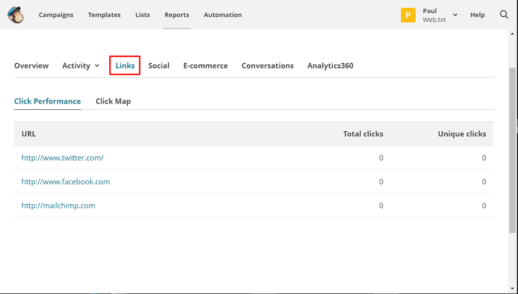The image size is (518, 294).
Task: Switch to the Click Map sub-tab
Action: click(113, 101)
